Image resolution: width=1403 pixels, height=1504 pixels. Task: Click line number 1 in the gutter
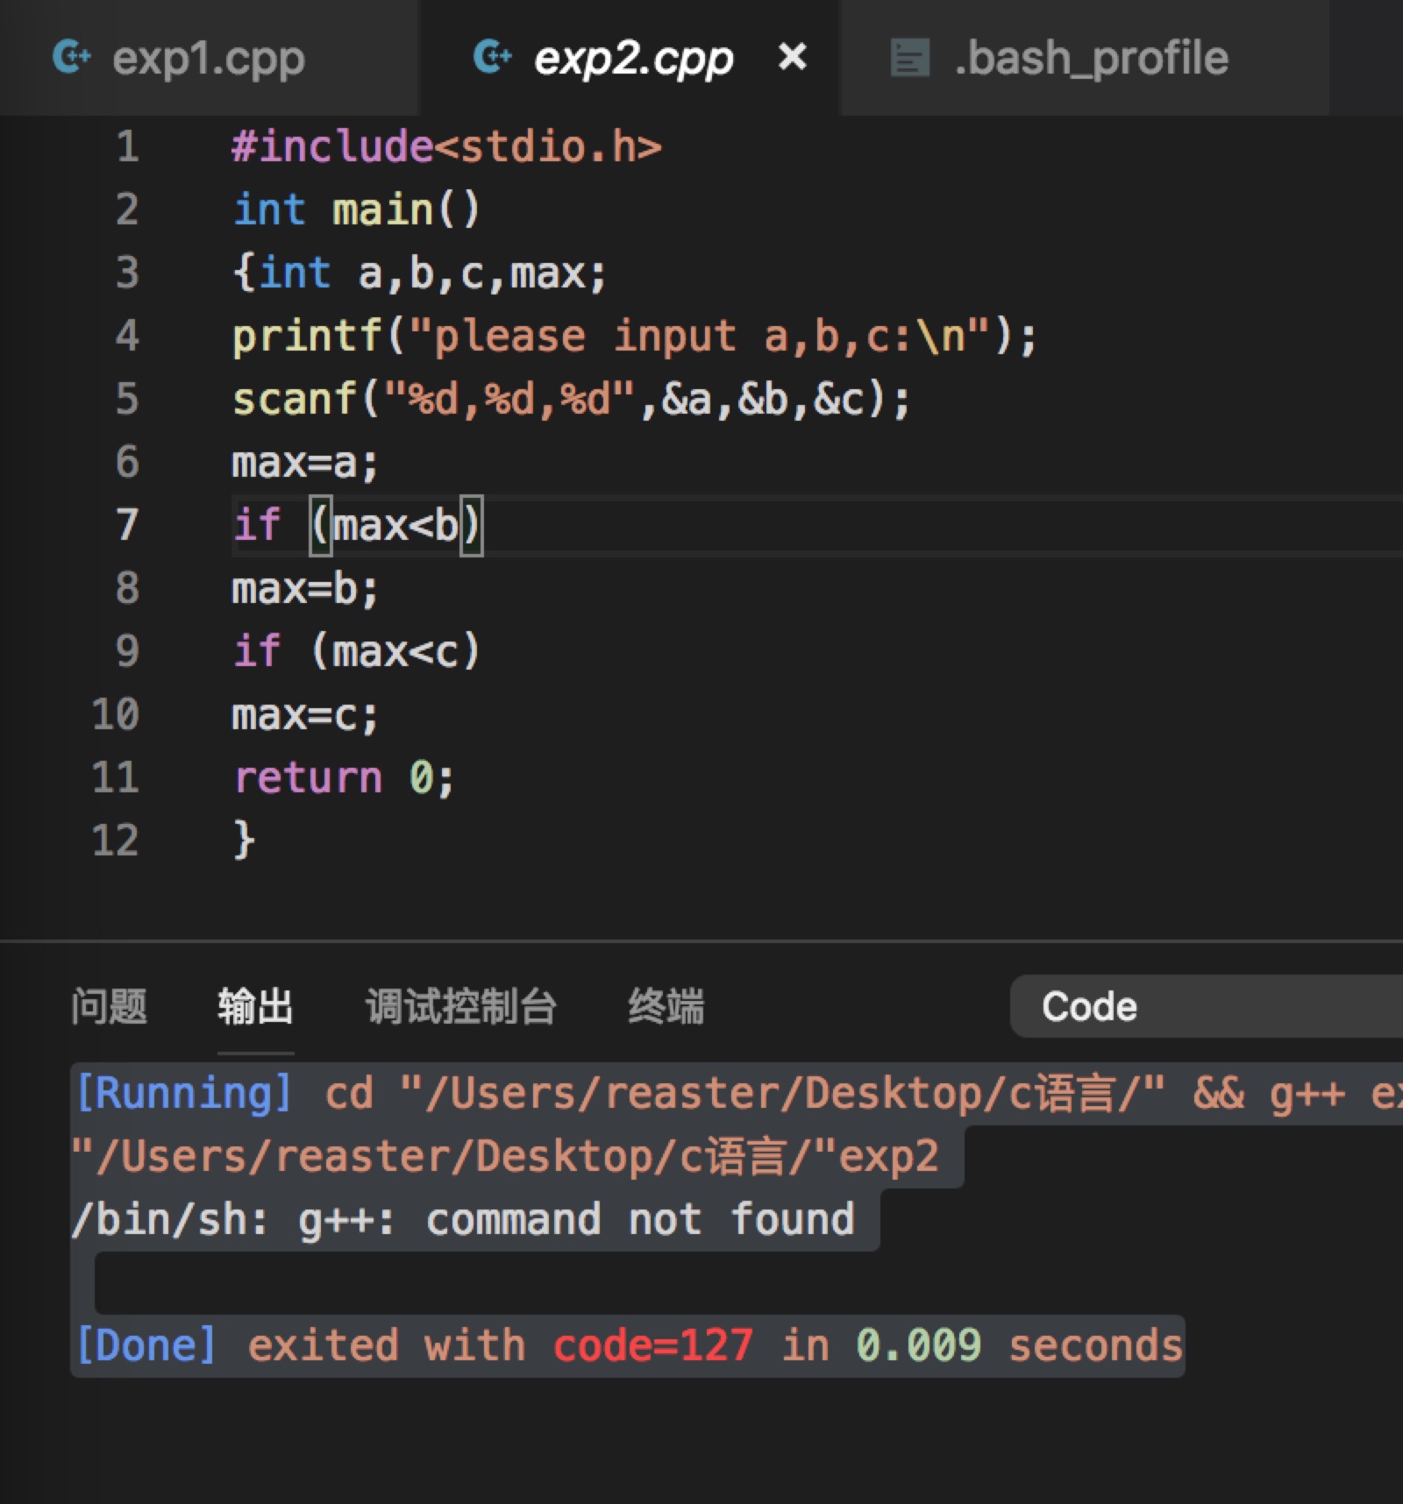tap(127, 146)
